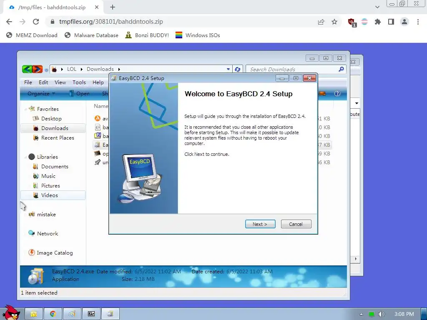Click scroll right arrow in background window
Screen dimensions: 427x320
click(x=356, y=259)
